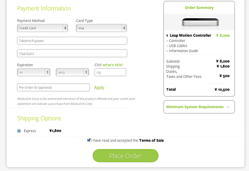This screenshot has width=249, height=171.
Task: Expand Minimum System Requirements section
Action: click(x=195, y=107)
